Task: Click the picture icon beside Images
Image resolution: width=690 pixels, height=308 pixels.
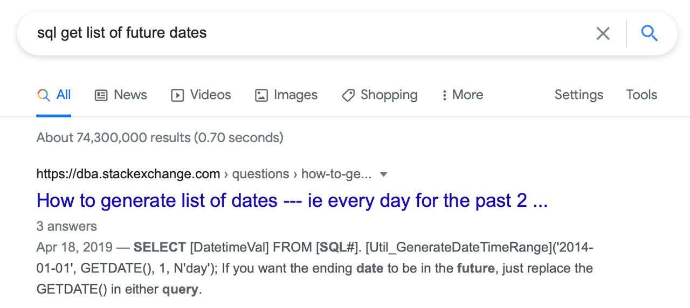Action: click(261, 95)
